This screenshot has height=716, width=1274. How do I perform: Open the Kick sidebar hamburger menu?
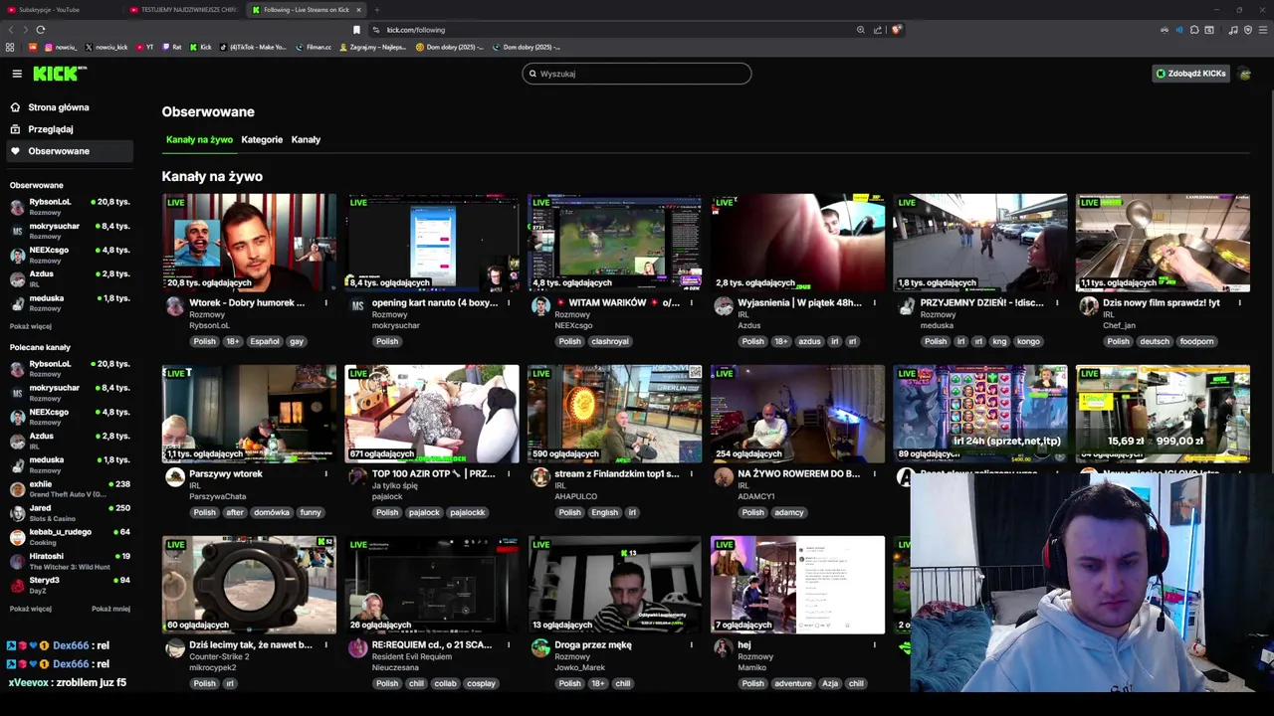coord(17,74)
